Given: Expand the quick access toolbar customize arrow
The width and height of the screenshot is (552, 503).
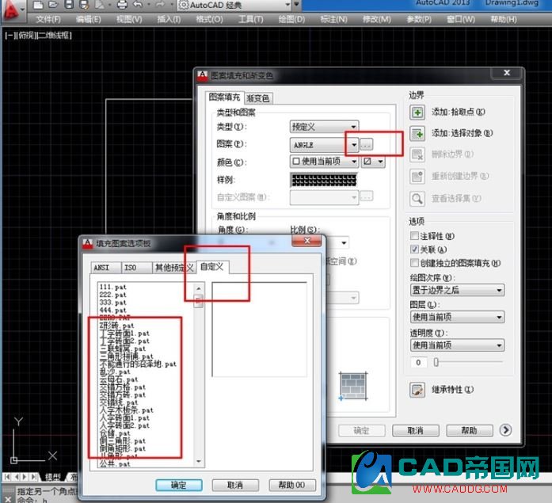Looking at the screenshot, I should 296,5.
